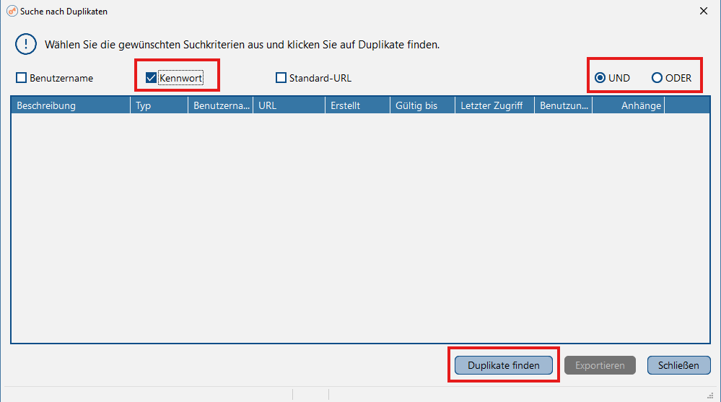This screenshot has height=402, width=721.
Task: Sort results by URL column
Action: tap(289, 105)
